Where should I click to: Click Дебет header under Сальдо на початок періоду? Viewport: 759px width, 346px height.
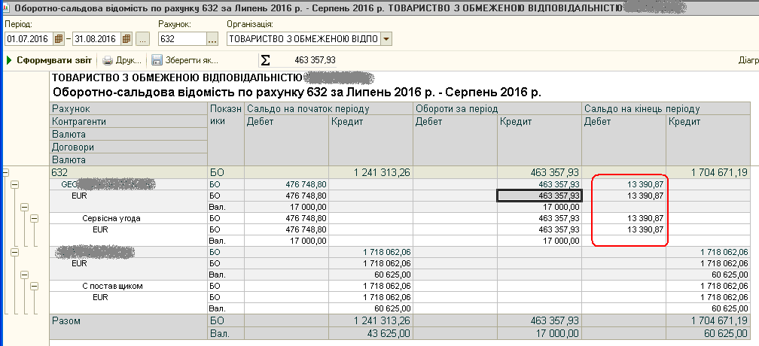point(286,141)
